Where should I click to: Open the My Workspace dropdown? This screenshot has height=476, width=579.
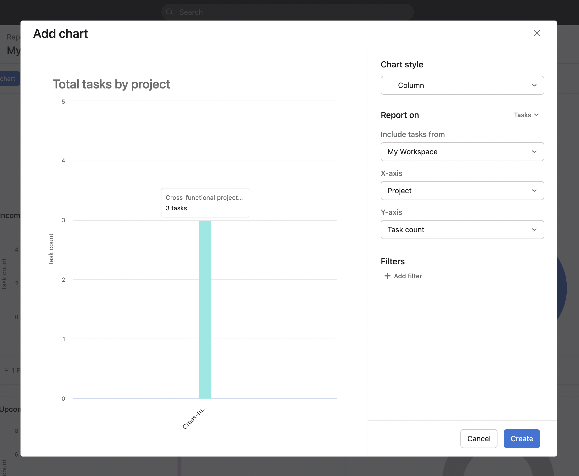pos(462,152)
